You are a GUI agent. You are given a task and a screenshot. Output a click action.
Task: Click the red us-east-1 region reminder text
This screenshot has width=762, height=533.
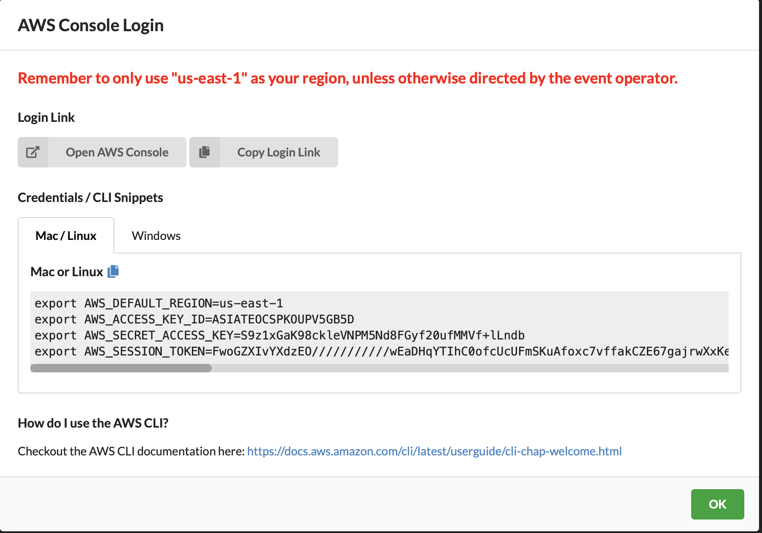tap(347, 78)
